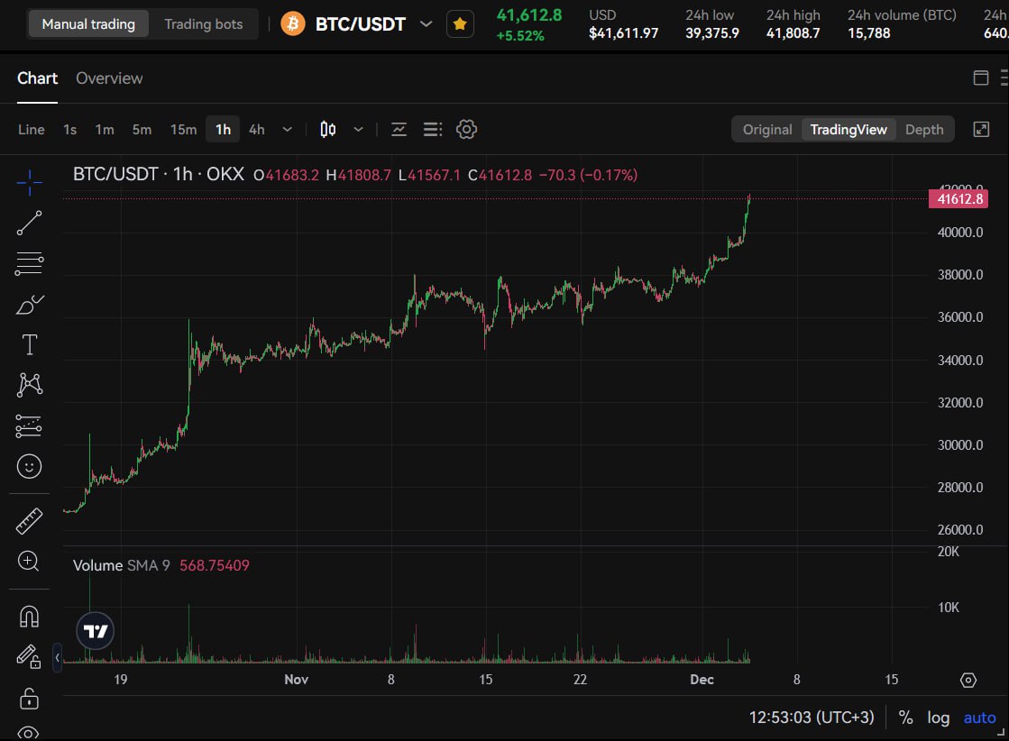Viewport: 1009px width, 741px height.
Task: Open the time axis settings icon
Action: [968, 680]
